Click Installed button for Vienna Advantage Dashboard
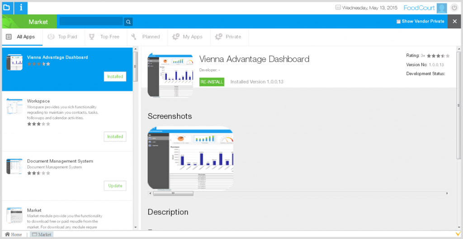 point(115,76)
